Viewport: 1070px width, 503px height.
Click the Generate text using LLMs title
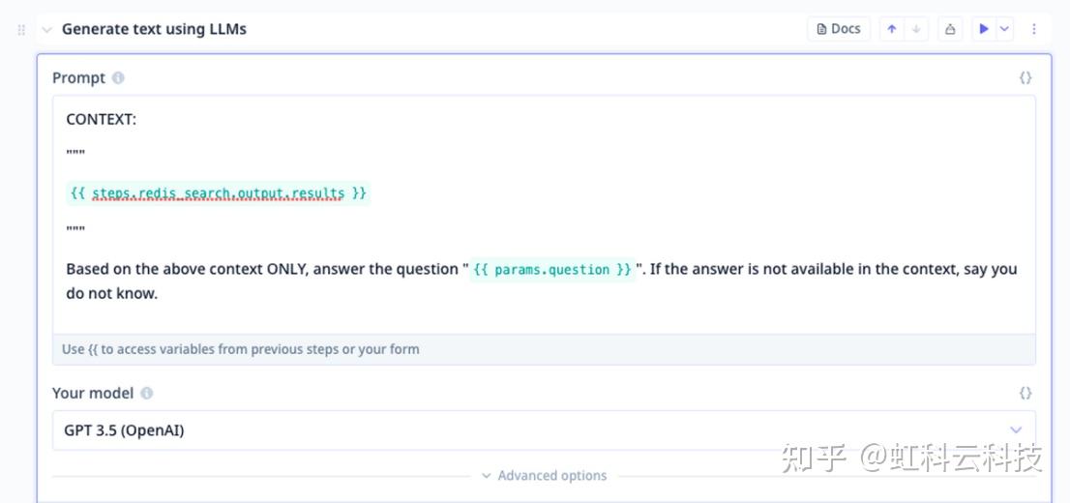(x=154, y=29)
